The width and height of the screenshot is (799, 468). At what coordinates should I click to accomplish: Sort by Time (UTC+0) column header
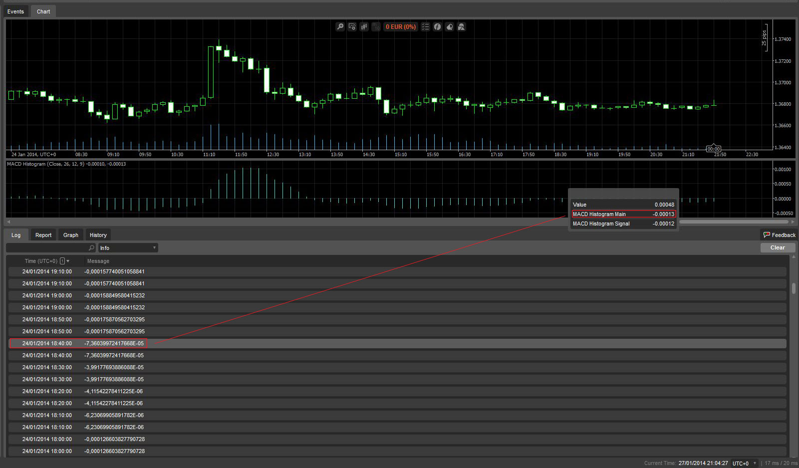coord(41,261)
